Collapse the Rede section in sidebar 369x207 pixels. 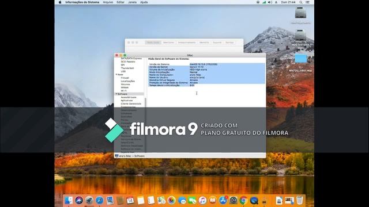pyautogui.click(x=116, y=74)
